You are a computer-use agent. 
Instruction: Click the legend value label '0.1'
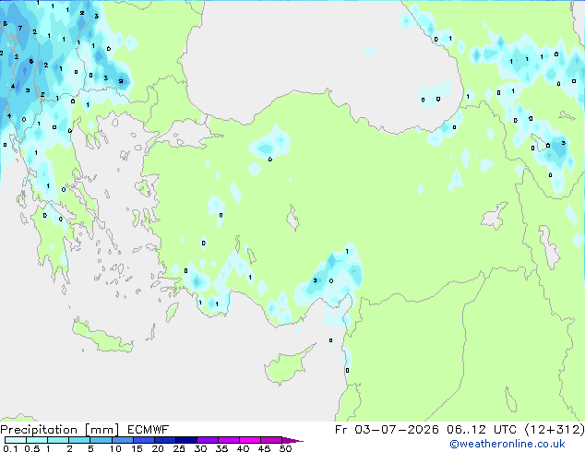coord(10,448)
